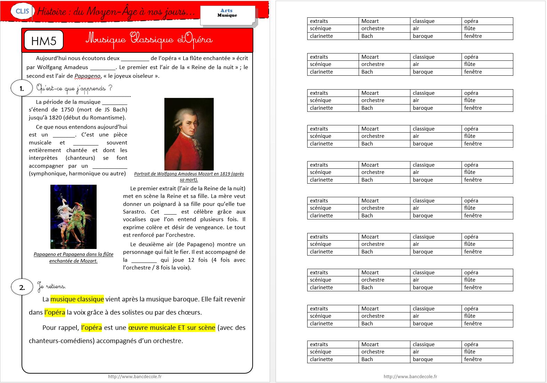Select the 'Histoire : du Moyen-Âge à nos jours' title
The height and width of the screenshot is (383, 547).
(116, 12)
